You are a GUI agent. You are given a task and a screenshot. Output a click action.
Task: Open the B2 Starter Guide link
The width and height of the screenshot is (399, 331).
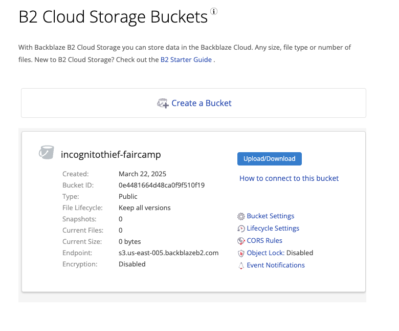coord(186,59)
